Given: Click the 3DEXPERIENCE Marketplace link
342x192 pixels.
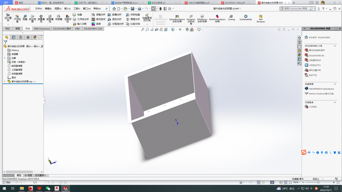Looking at the screenshot, I should 321,89.
